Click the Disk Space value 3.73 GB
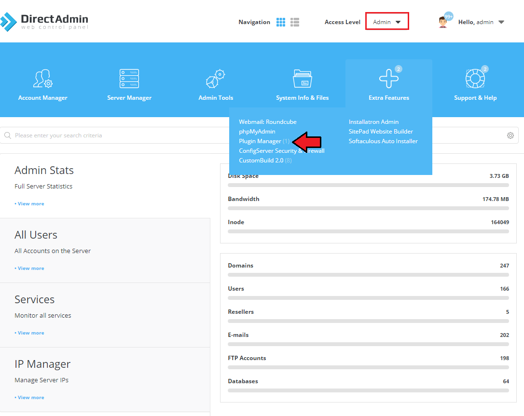 click(x=499, y=176)
